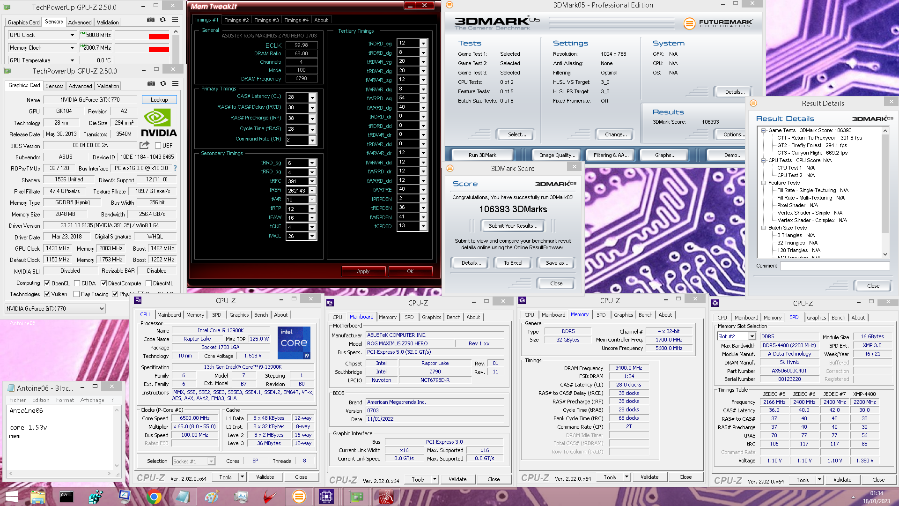Open tRFC dropdown in MemTweakIt

click(312, 181)
